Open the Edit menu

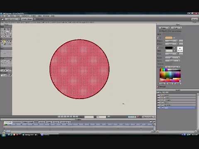(7, 16)
